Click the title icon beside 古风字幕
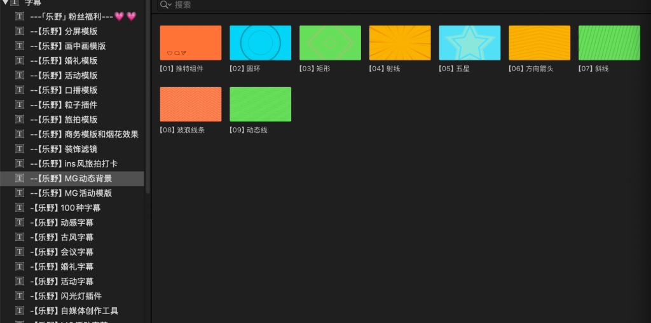Screen dimensions: 651x323 [20, 237]
